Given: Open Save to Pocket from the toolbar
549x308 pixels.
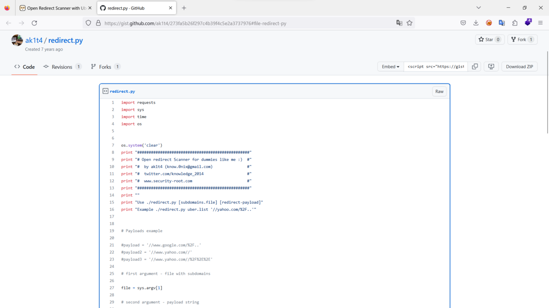Looking at the screenshot, I should (463, 22).
